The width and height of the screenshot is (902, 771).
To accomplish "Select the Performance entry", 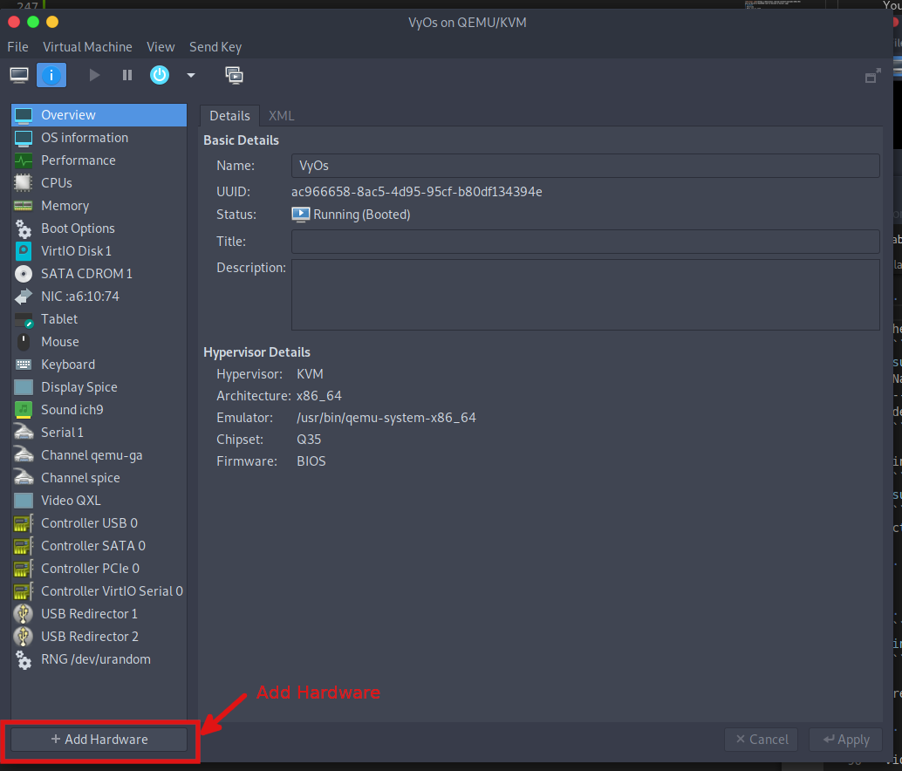I will [99, 160].
